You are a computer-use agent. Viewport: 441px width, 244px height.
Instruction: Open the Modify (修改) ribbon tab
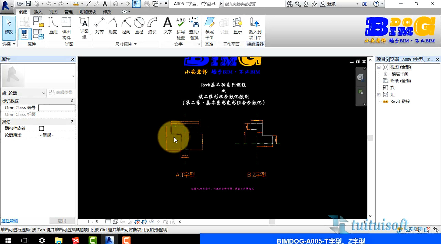coord(107,12)
